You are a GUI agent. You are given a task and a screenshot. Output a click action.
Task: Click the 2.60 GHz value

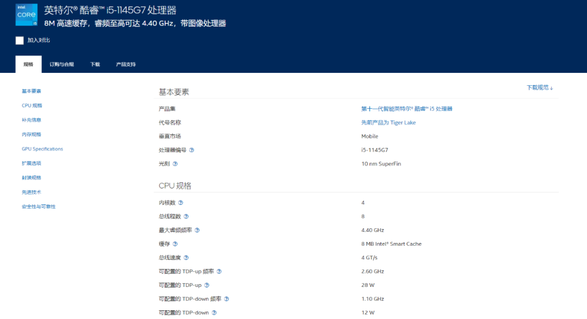[x=372, y=272]
